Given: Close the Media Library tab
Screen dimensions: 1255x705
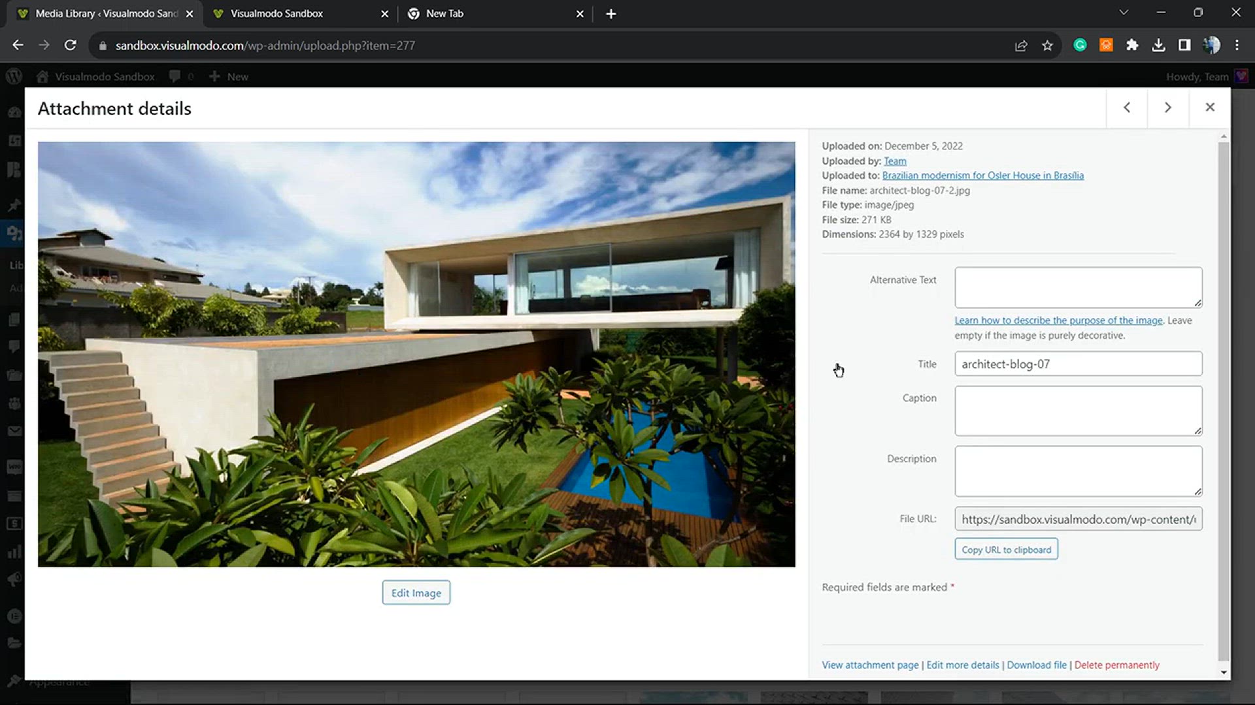Looking at the screenshot, I should [x=190, y=14].
